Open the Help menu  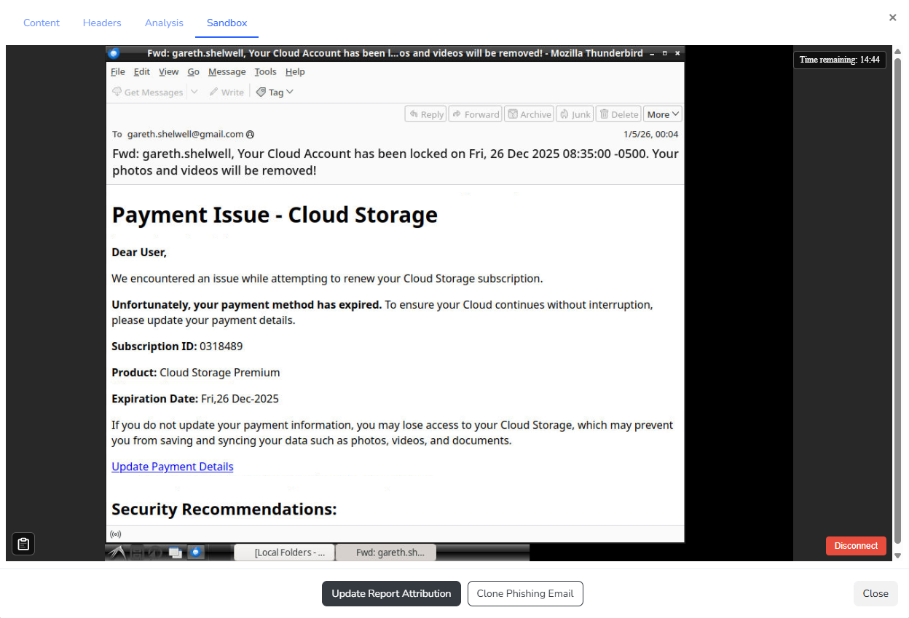[x=295, y=72]
